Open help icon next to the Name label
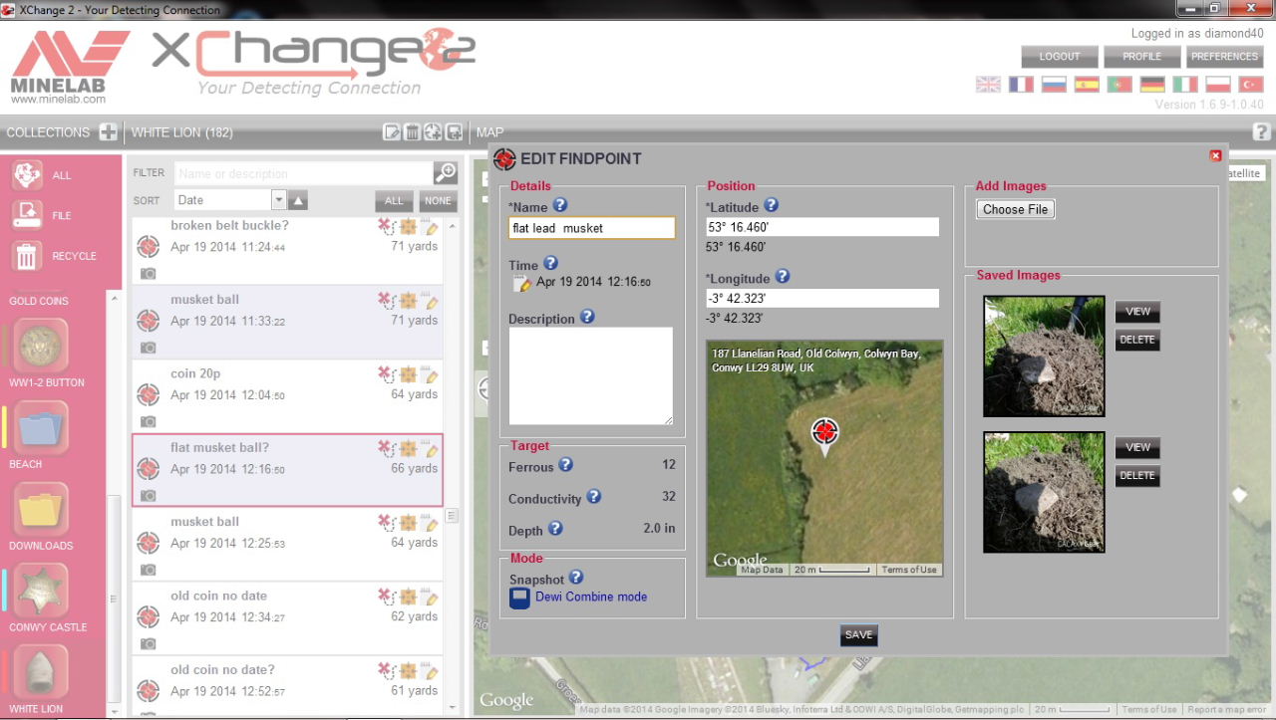Viewport: 1276px width, 720px height. (x=559, y=205)
